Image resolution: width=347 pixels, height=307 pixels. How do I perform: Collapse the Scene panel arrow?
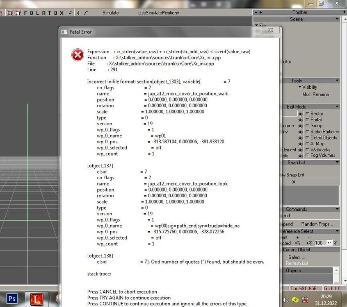tap(337, 19)
